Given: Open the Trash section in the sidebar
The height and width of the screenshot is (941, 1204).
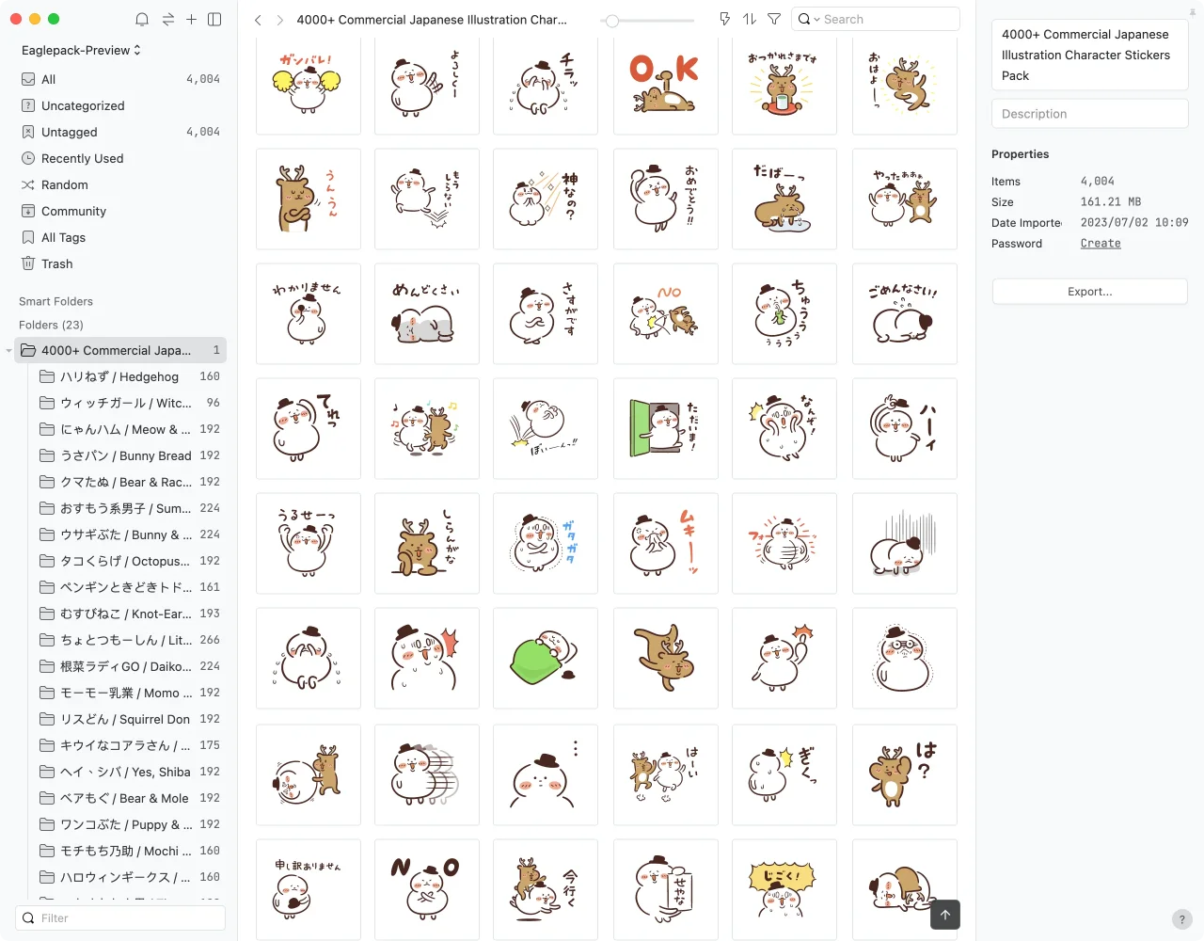Looking at the screenshot, I should (56, 264).
